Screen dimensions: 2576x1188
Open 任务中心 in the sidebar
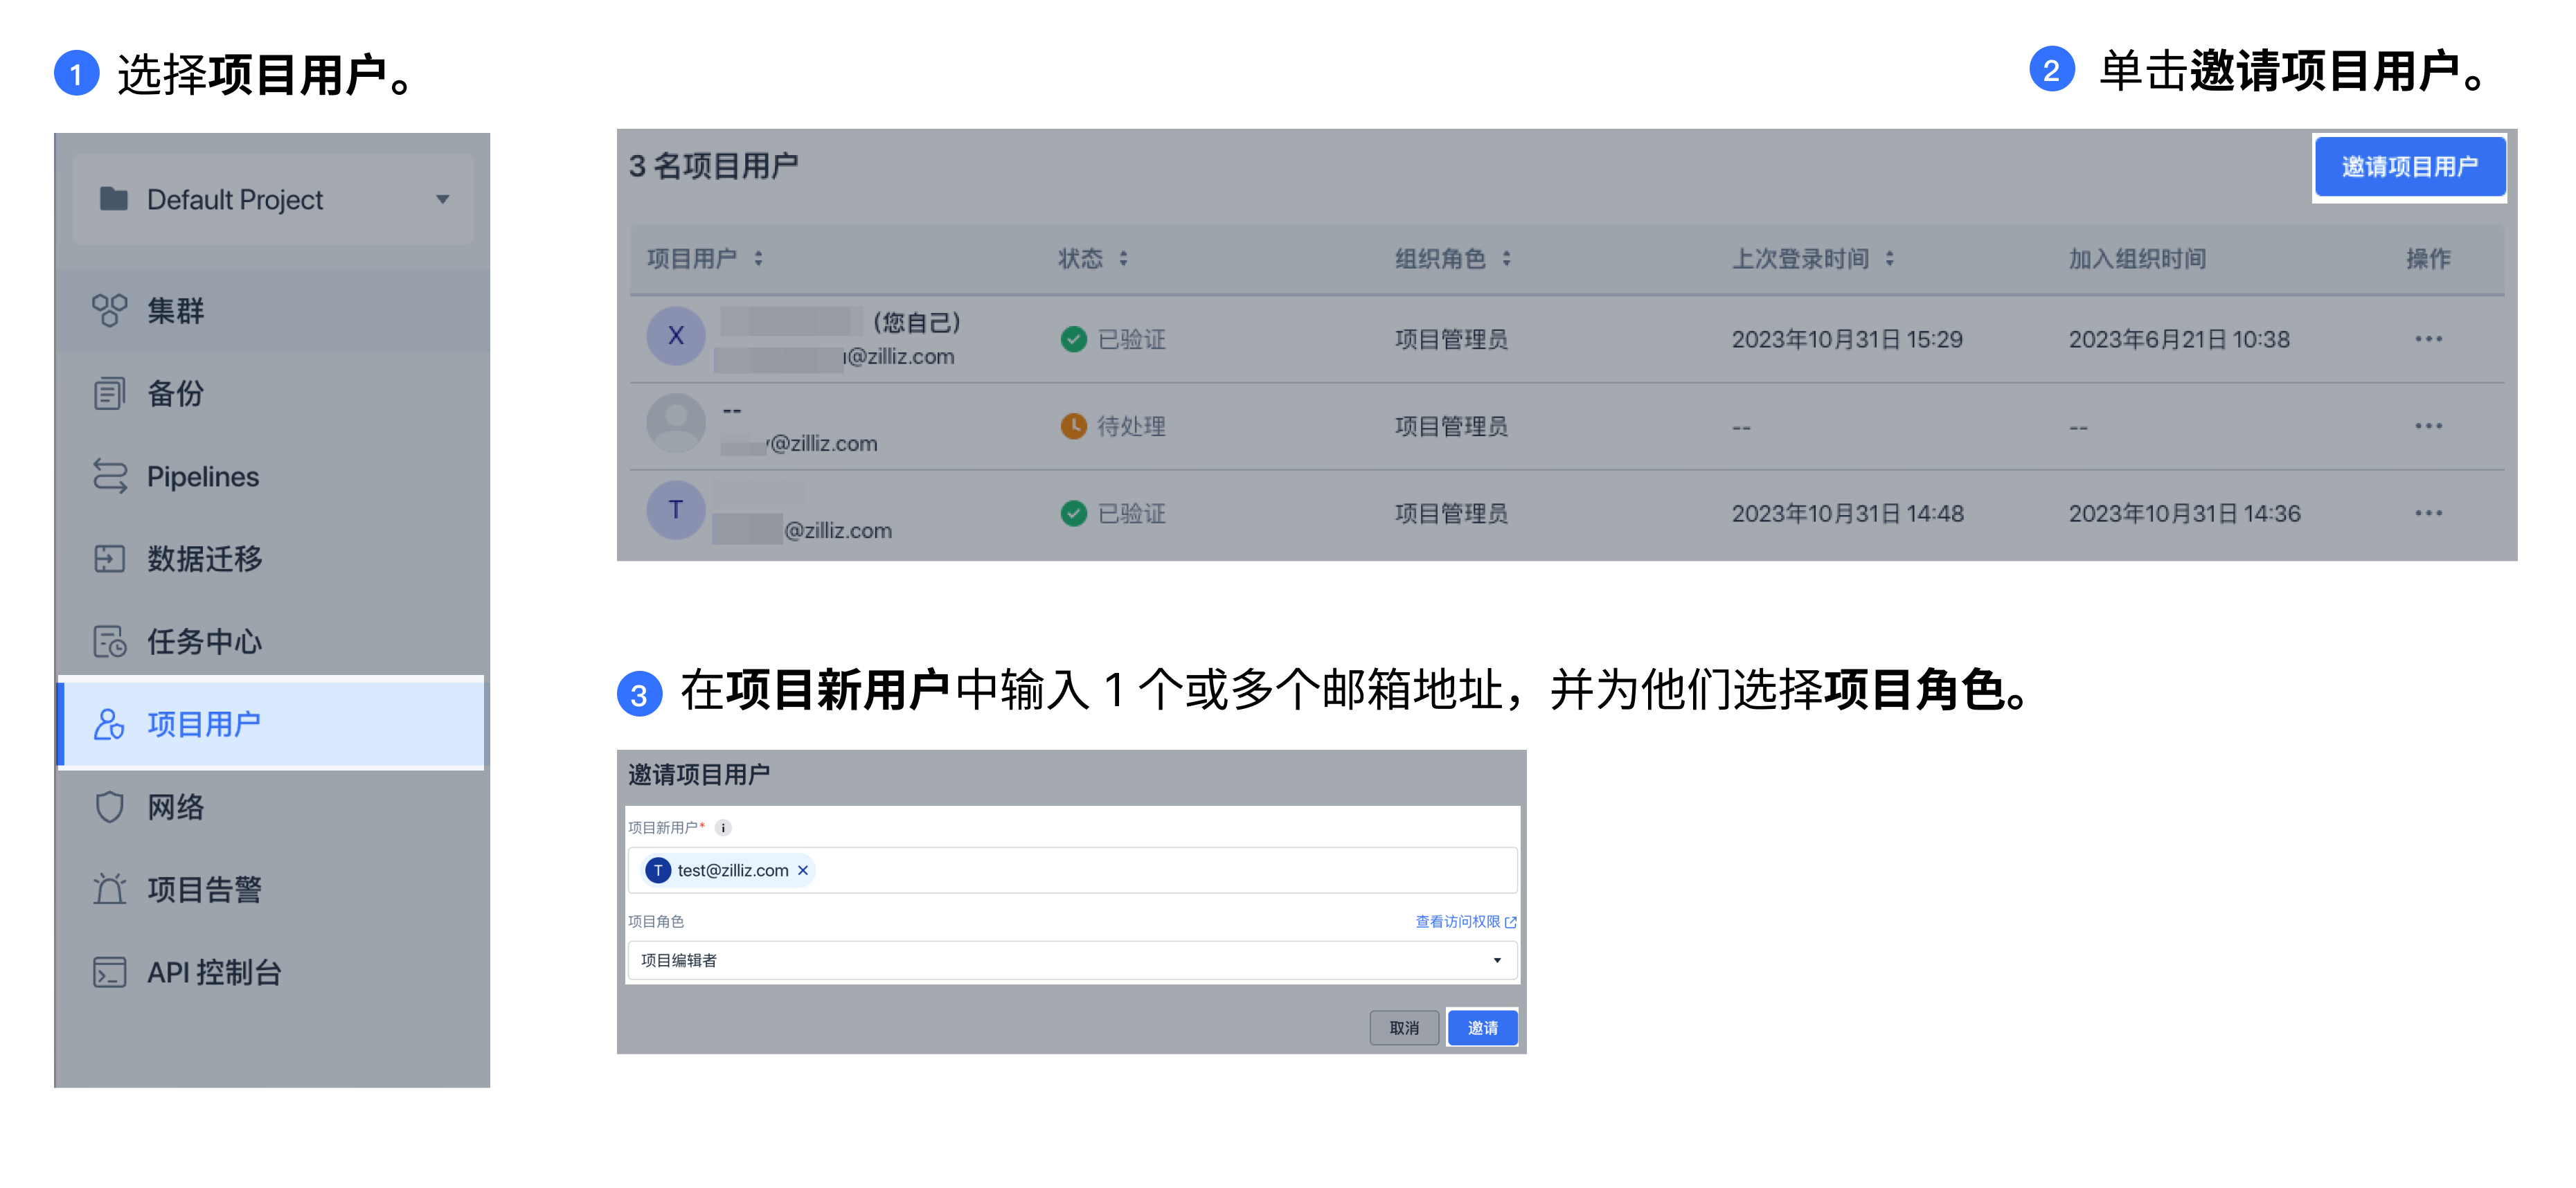(272, 642)
